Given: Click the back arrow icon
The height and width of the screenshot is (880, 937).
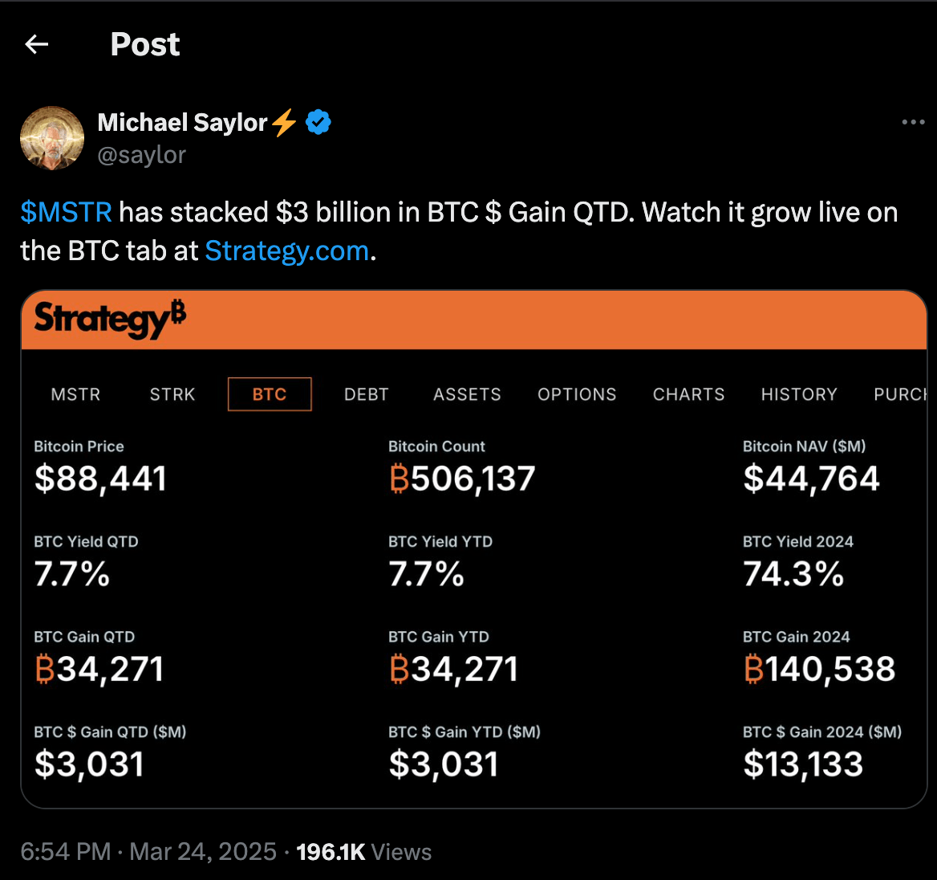Looking at the screenshot, I should (37, 44).
